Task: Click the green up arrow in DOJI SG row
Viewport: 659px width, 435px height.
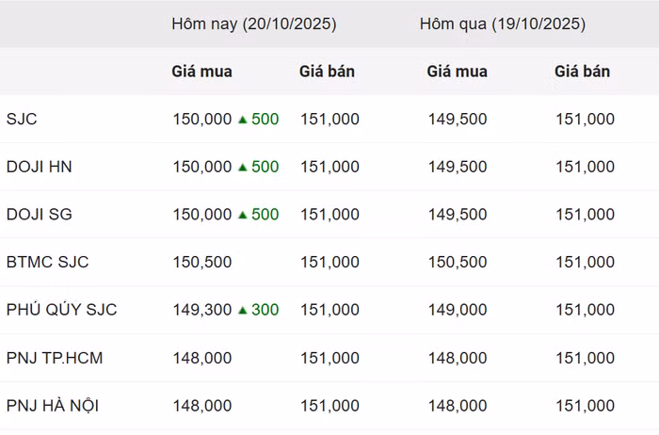Action: pos(242,215)
